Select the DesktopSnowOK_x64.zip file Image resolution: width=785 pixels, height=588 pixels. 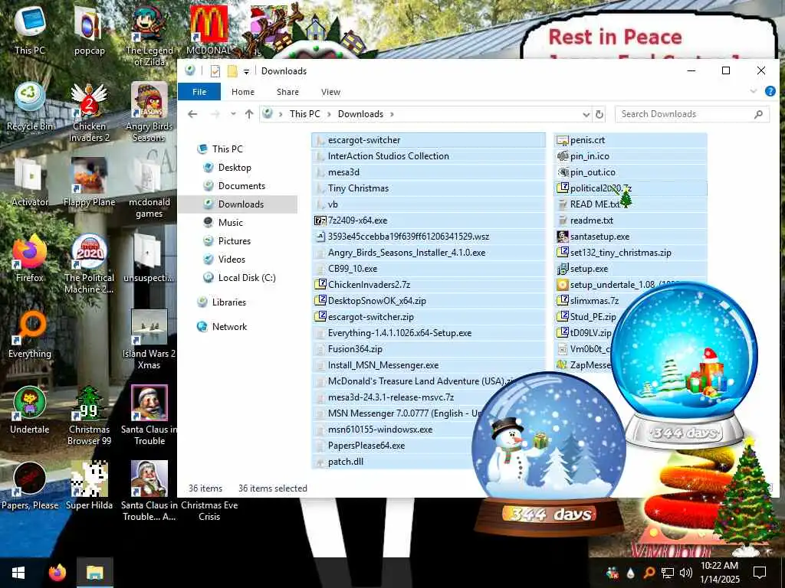[x=429, y=300]
